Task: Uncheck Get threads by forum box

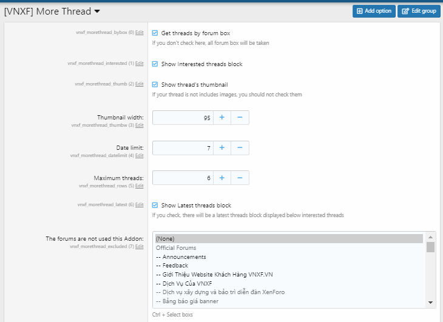Action: [155, 33]
